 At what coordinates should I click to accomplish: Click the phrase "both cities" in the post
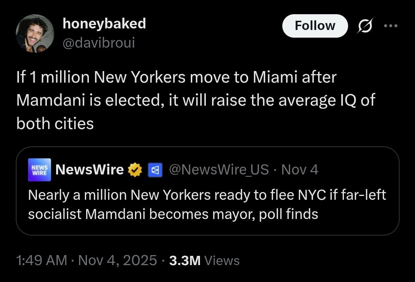[x=55, y=123]
